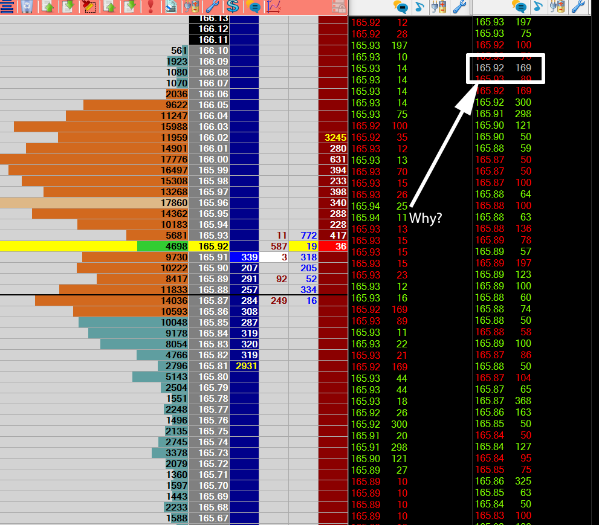599x525 pixels.
Task: Click the 165.89 197 trade in rightmost tape
Action: click(x=503, y=263)
